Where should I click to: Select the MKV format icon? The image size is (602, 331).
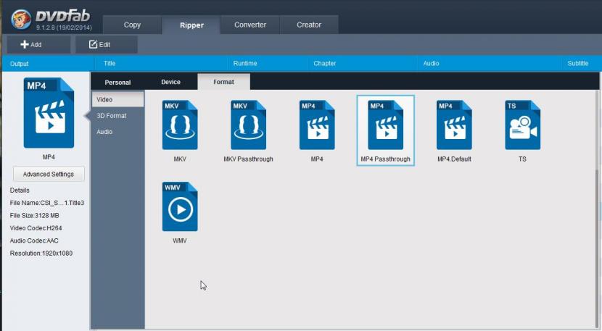[180, 125]
